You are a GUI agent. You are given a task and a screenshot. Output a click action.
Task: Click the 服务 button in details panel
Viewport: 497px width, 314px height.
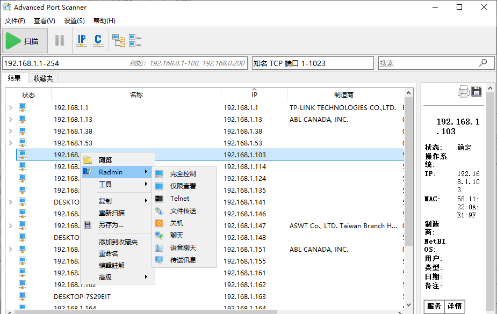pyautogui.click(x=434, y=306)
